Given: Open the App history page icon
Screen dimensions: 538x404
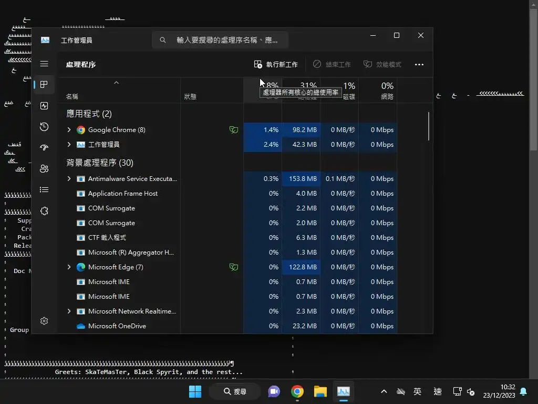Looking at the screenshot, I should point(44,127).
